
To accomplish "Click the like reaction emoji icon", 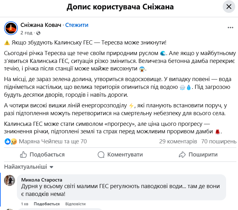I will coord(8,141).
